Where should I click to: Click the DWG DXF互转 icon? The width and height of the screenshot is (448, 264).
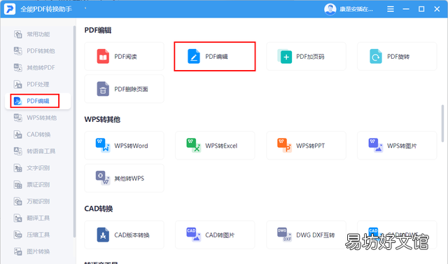pos(284,235)
